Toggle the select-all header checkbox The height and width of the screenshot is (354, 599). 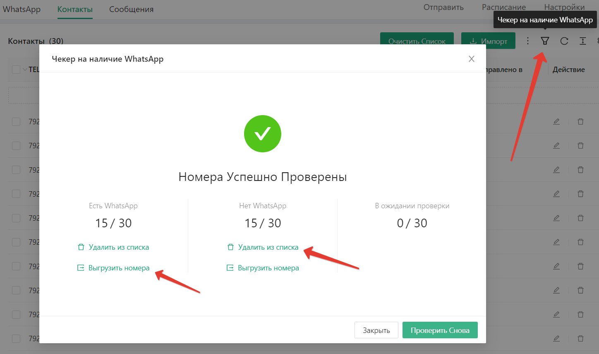click(16, 70)
